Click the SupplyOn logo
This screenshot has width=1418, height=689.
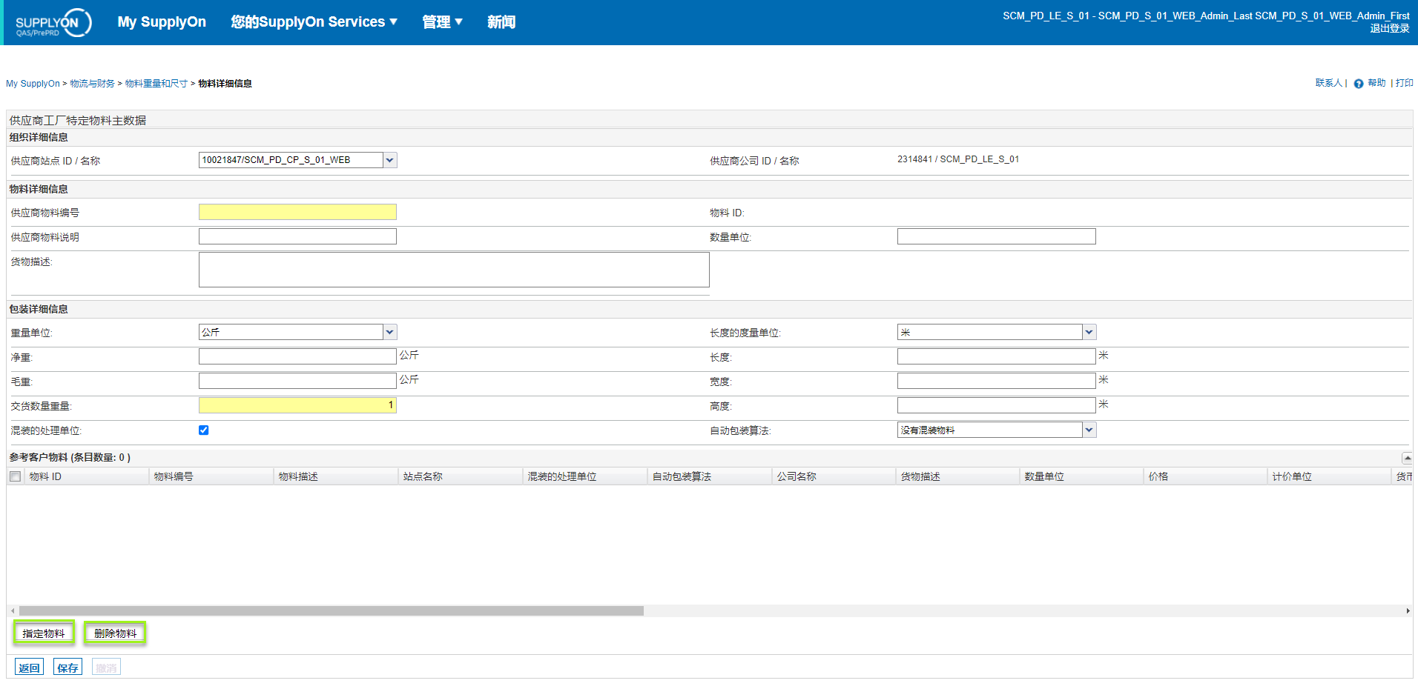53,22
